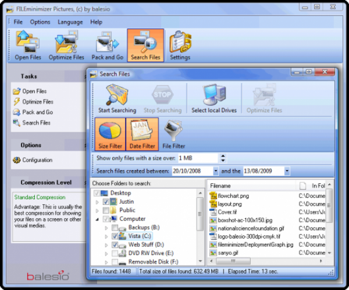The height and width of the screenshot is (290, 349).
Task: Select Vista (C:) drive label in tree
Action: 140,236
